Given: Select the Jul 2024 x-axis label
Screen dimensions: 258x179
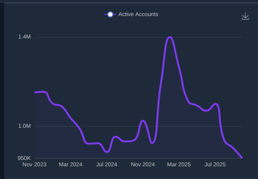Looking at the screenshot, I should tap(107, 164).
